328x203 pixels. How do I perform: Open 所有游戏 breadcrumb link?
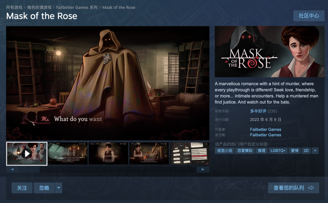14,7
